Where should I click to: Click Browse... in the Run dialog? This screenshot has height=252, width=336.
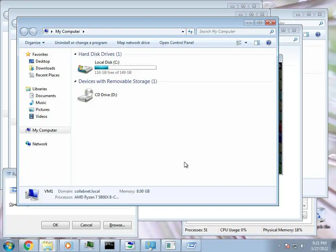pos(117,225)
